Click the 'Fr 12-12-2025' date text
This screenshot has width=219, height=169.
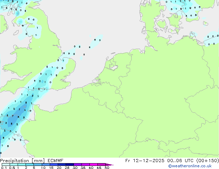[x=145, y=161]
